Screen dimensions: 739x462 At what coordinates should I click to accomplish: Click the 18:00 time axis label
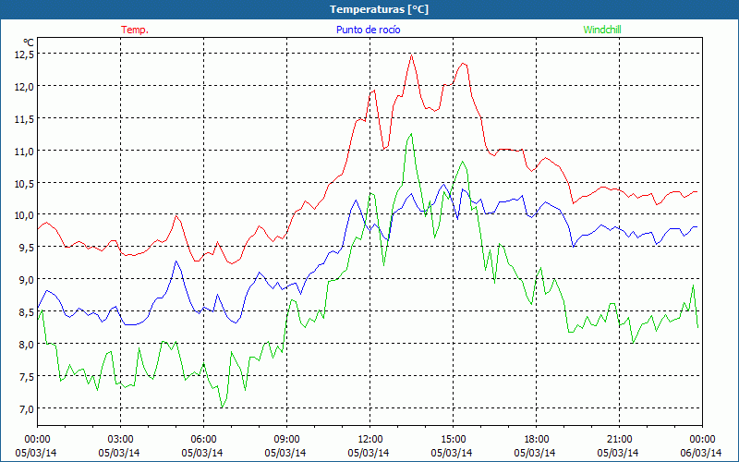pyautogui.click(x=537, y=440)
